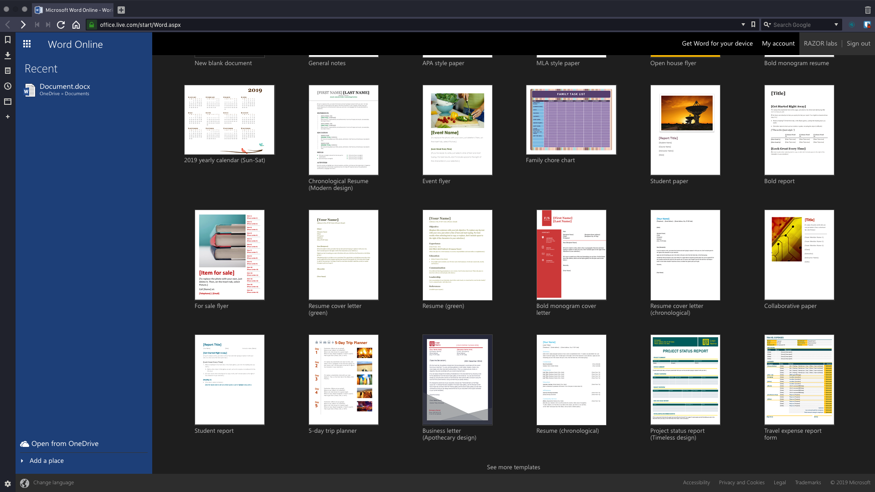Click Open from OneDrive

coord(65,444)
